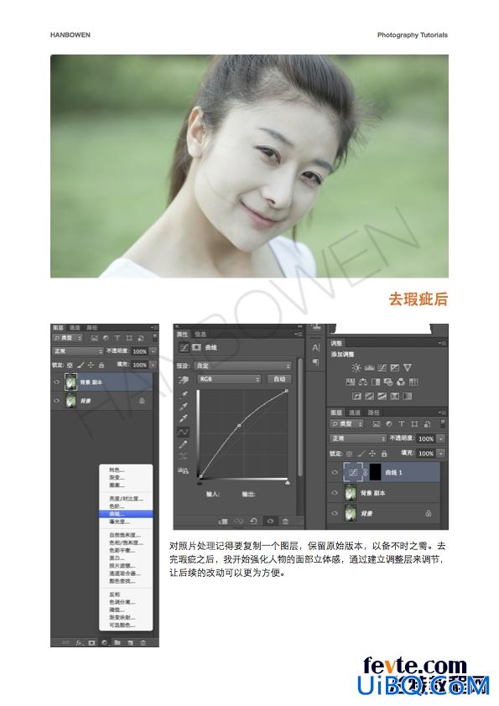The image size is (499, 706).
Task: Pick the gray point eyedropper in Curves
Action: coord(184,407)
